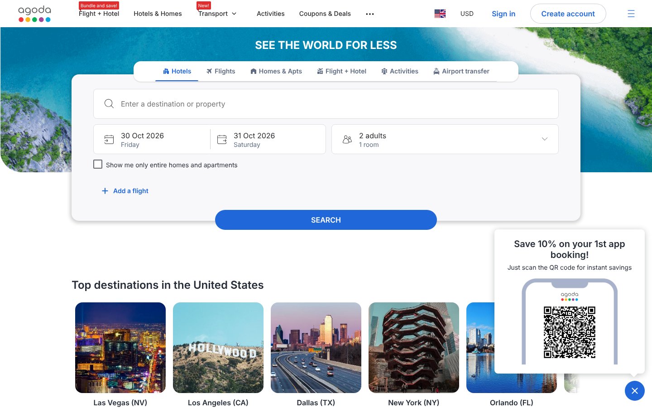
Task: Open check-in date 30 Oct 2026
Action: tap(152, 139)
